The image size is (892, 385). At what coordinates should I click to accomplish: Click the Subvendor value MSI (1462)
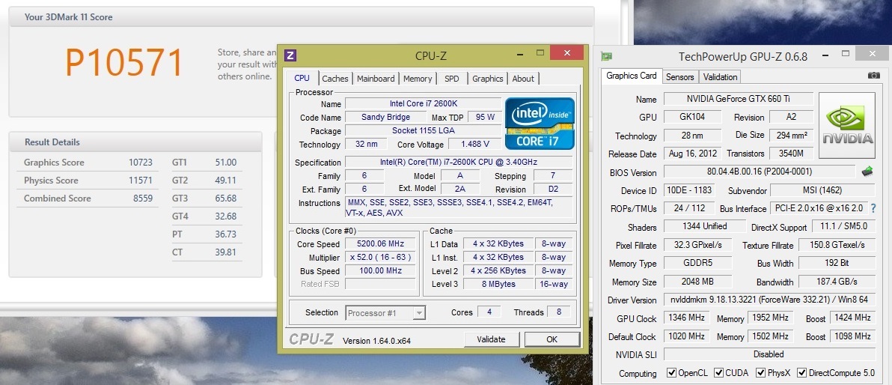click(x=822, y=190)
